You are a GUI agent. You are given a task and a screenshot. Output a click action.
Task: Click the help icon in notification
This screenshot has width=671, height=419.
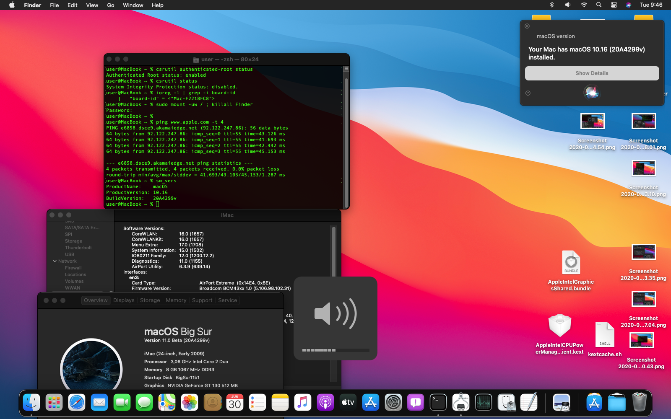[x=528, y=93]
